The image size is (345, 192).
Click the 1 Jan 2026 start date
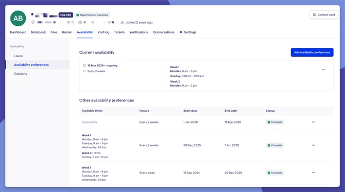coord(191,122)
